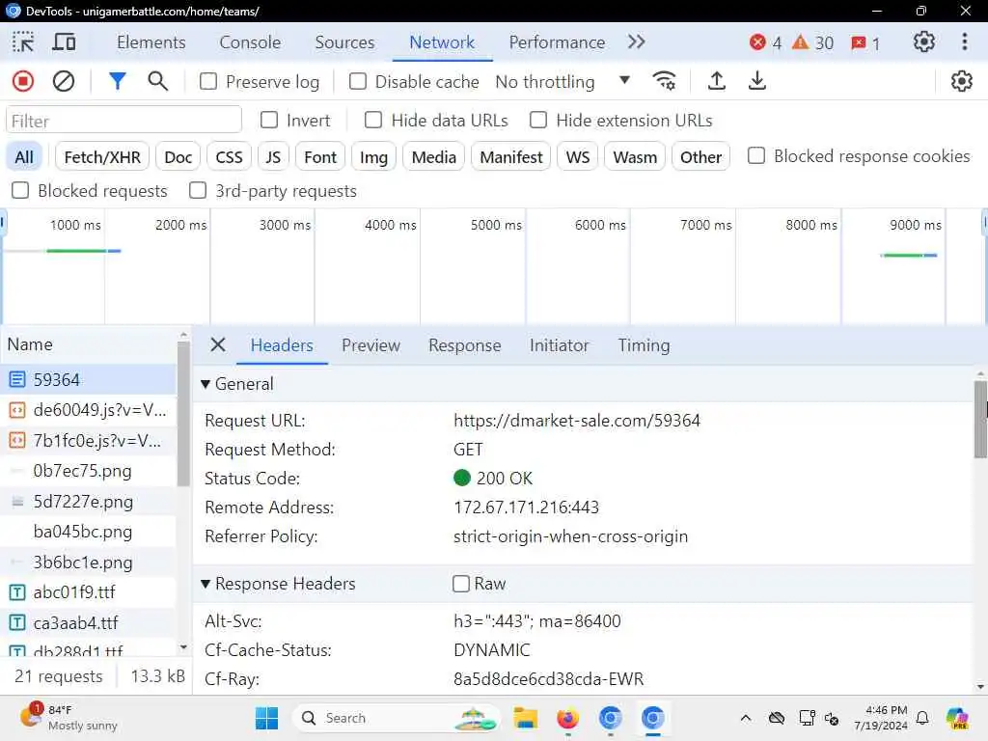The width and height of the screenshot is (988, 741).
Task: Open the No throttling dropdown
Action: pos(563,81)
